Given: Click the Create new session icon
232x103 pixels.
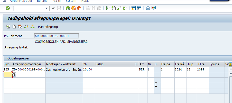Looking at the screenshot, I should point(133,8).
